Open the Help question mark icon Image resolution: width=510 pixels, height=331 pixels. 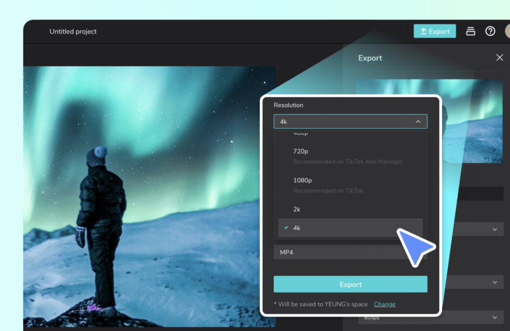click(490, 31)
